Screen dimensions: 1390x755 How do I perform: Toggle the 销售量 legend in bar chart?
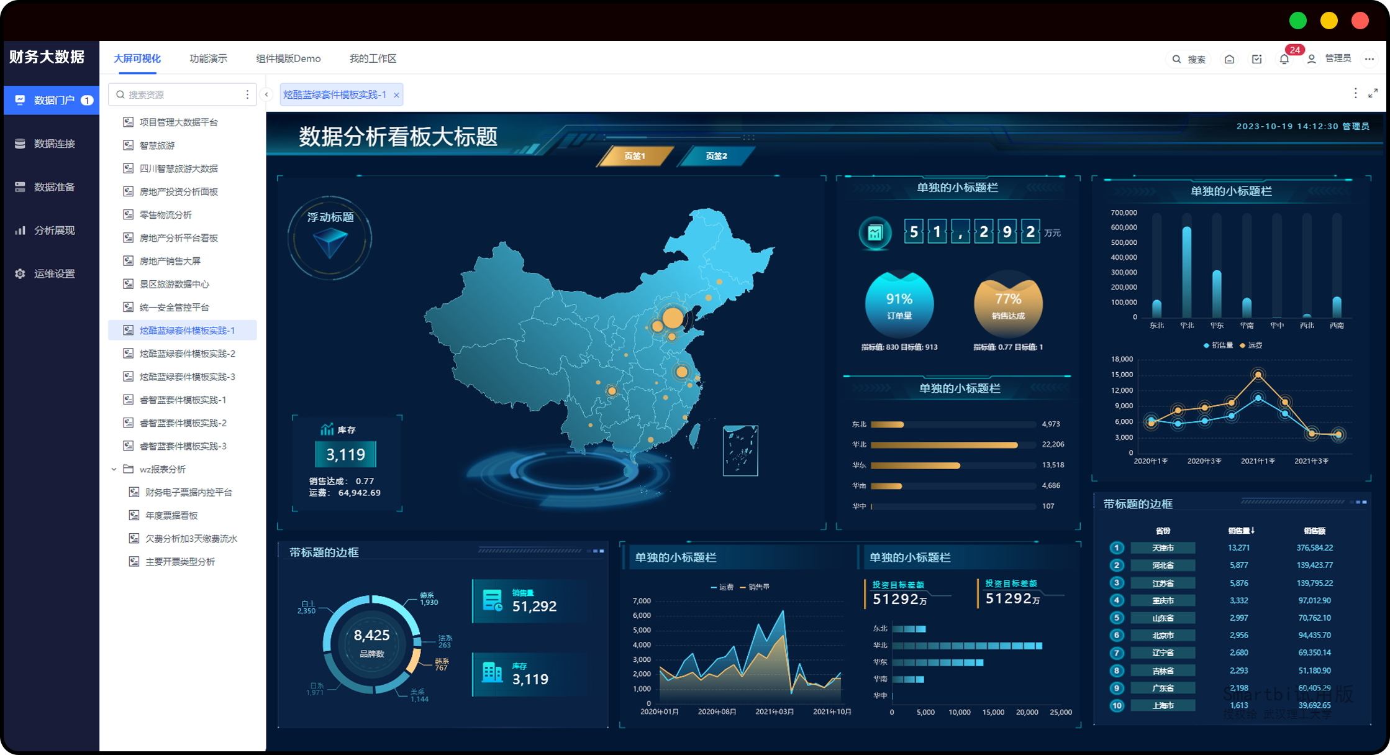[x=1218, y=345]
